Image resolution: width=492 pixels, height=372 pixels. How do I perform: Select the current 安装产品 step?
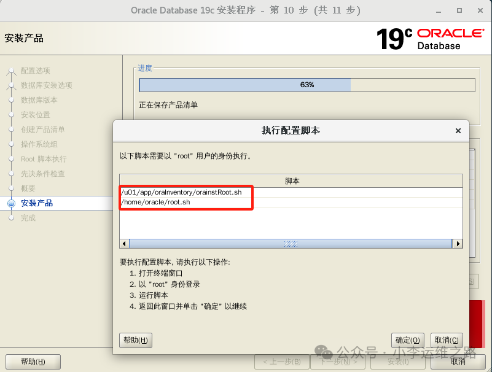click(x=37, y=203)
